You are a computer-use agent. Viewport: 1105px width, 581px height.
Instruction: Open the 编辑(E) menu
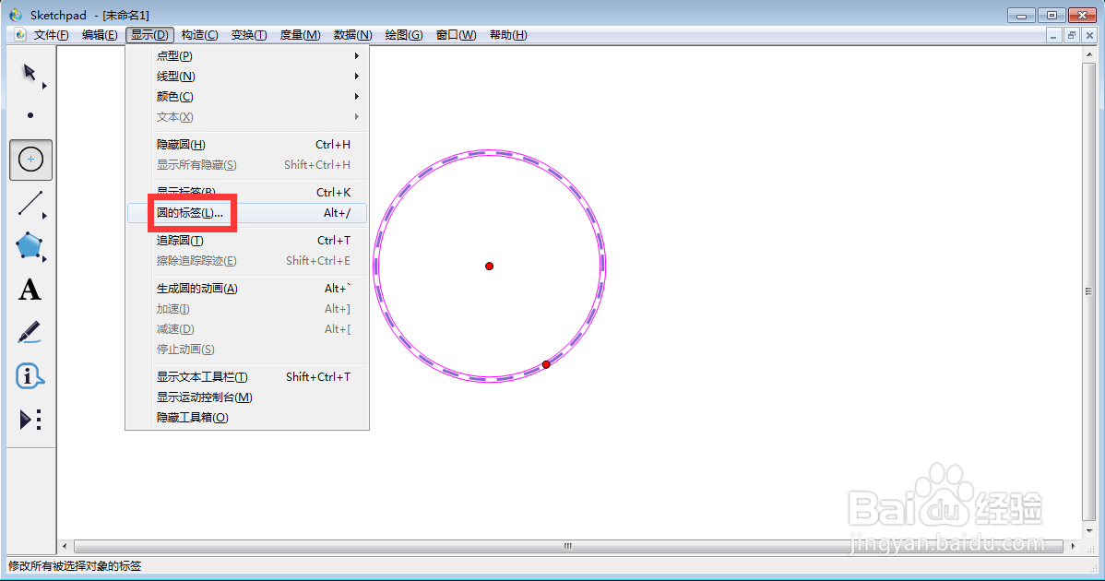tap(100, 34)
